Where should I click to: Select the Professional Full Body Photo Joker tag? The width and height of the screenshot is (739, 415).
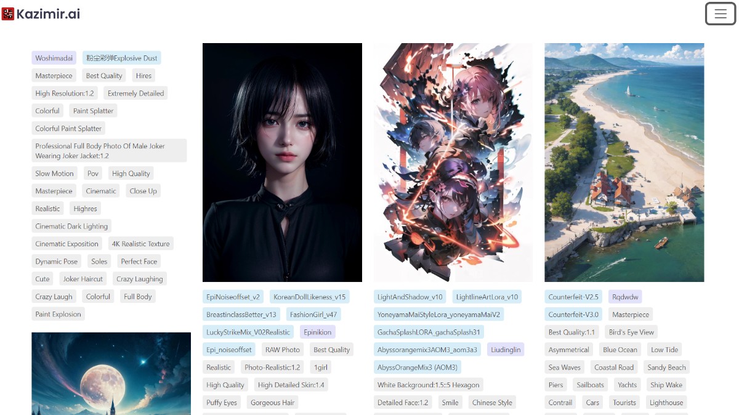coord(109,151)
